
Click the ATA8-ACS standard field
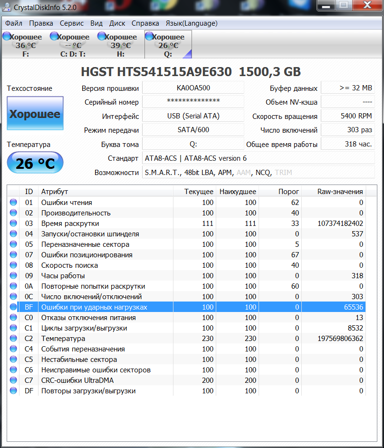259,158
